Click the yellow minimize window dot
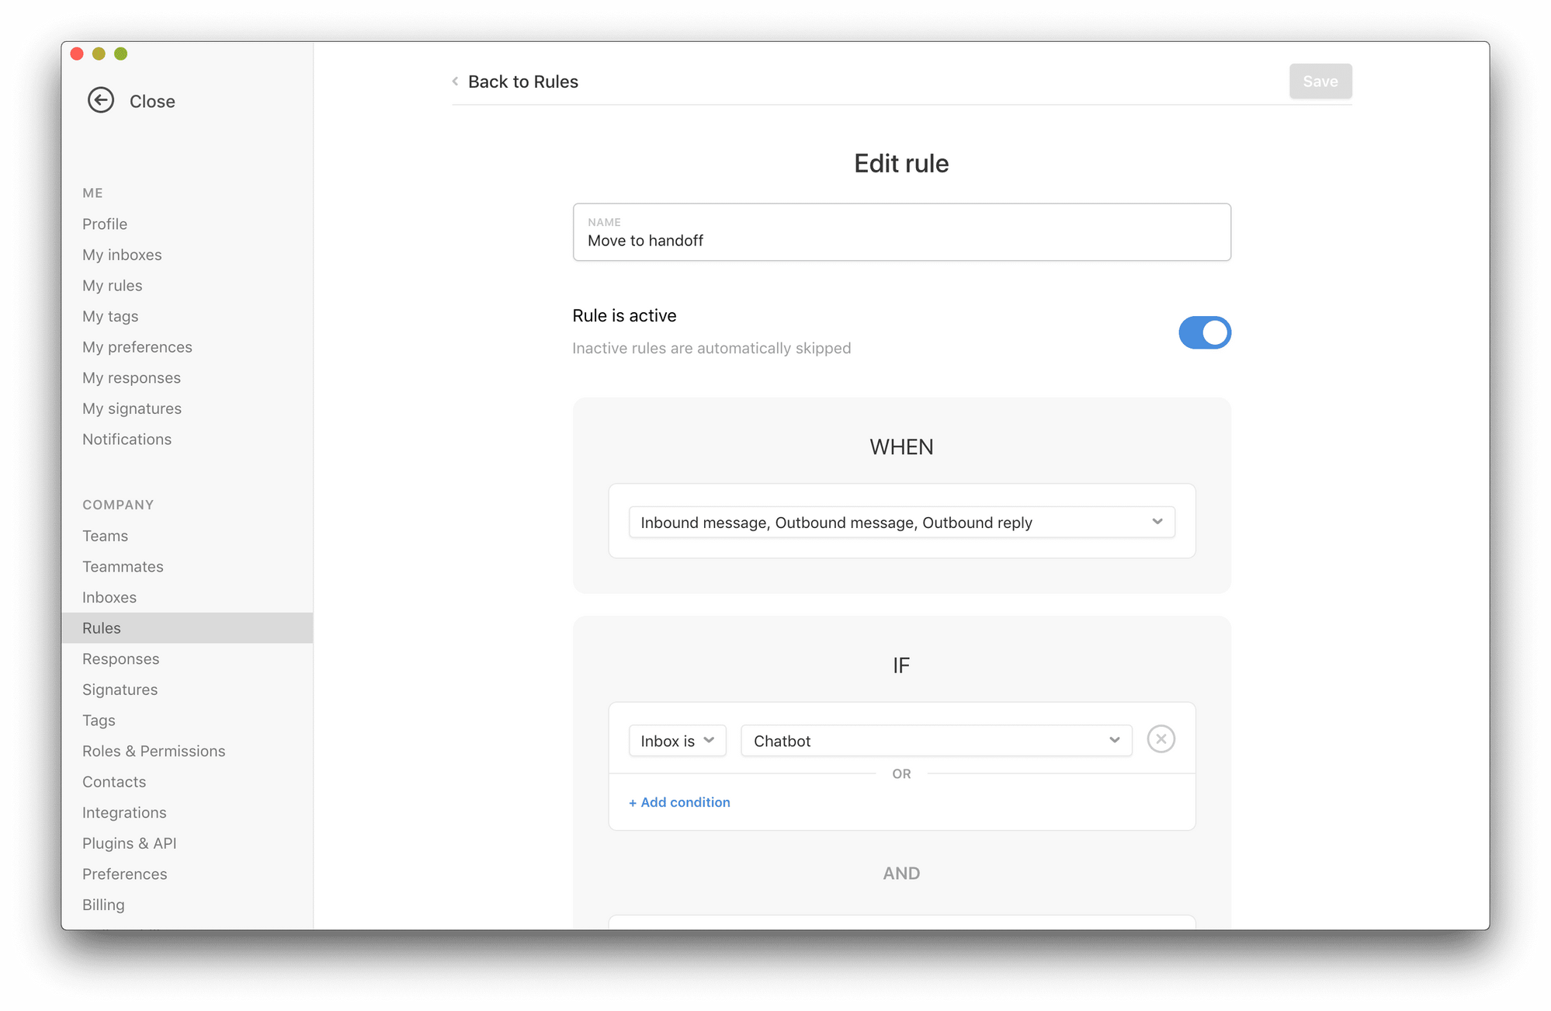This screenshot has height=1011, width=1551. click(x=99, y=54)
